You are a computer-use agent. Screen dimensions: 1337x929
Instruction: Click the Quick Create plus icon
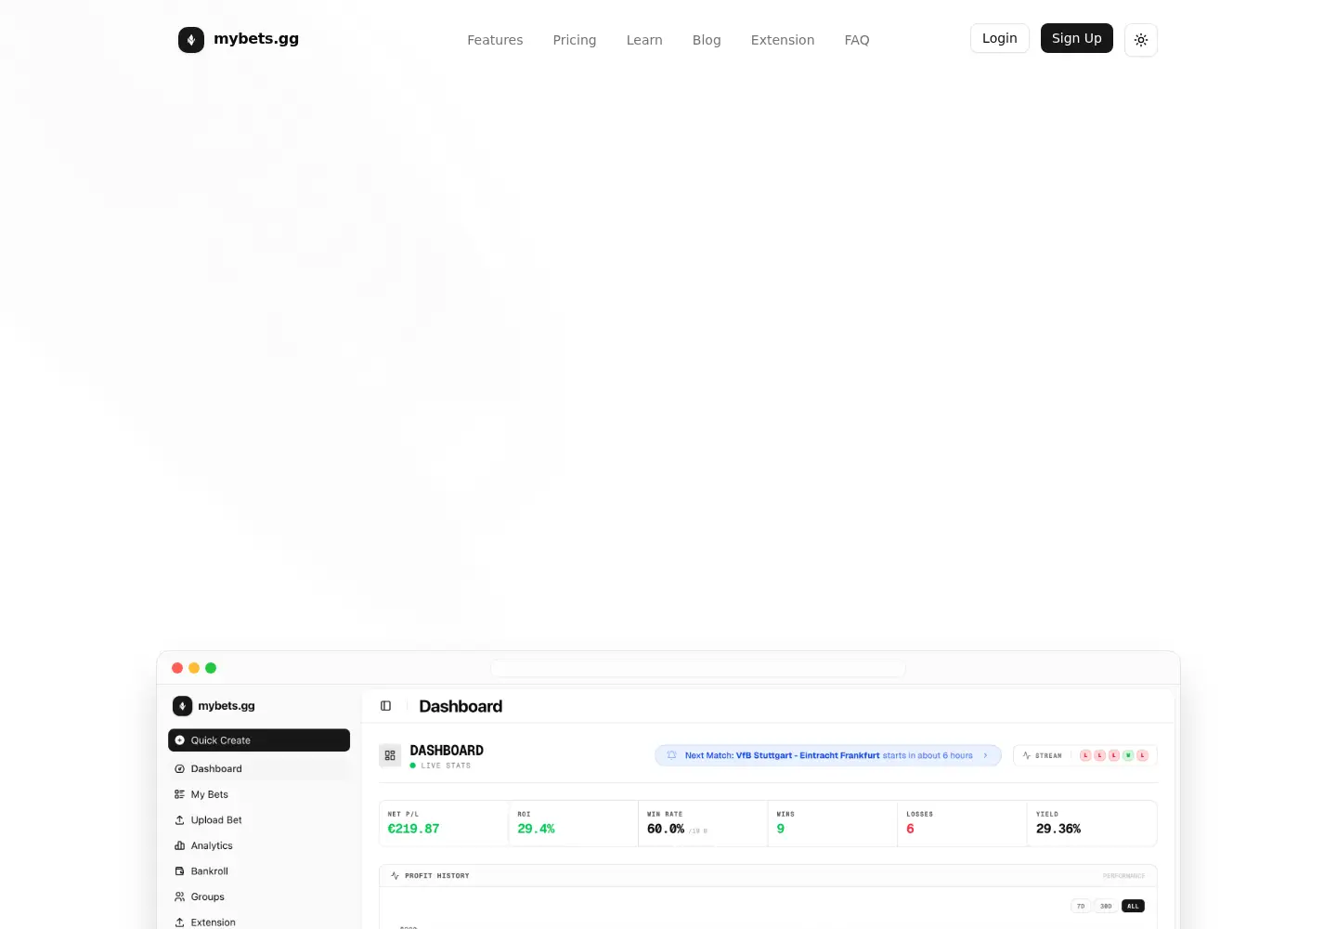pos(180,740)
